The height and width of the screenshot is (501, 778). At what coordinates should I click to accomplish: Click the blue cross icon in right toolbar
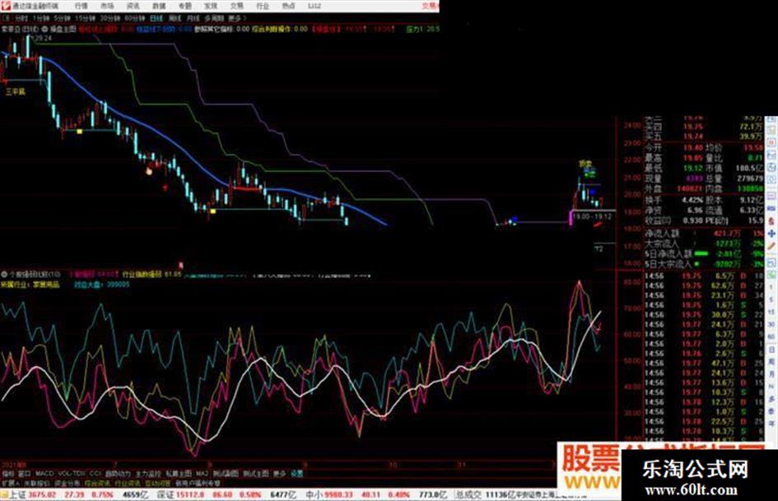click(771, 233)
